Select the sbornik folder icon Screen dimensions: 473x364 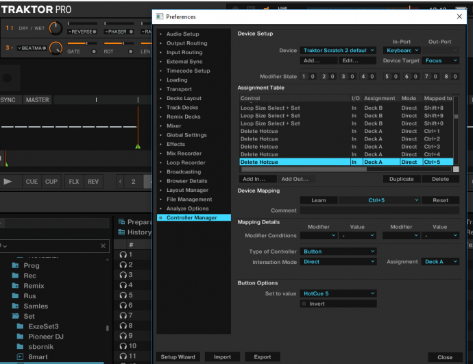[20, 346]
